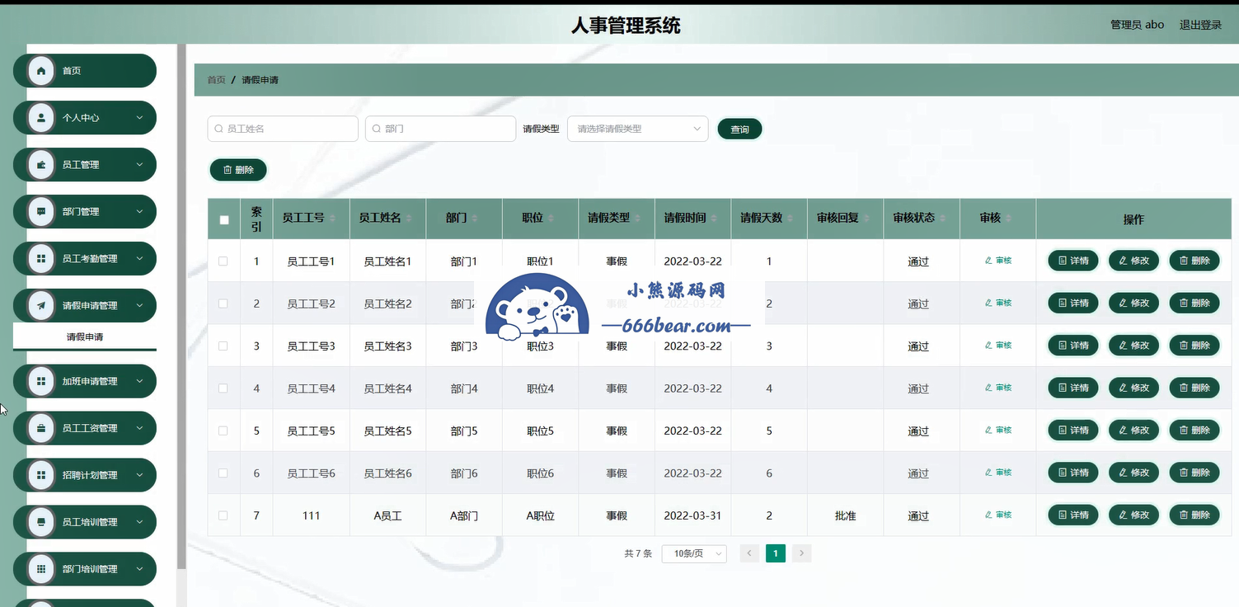Open the 员工培训管理 menu label
1239x607 pixels.
click(90, 523)
